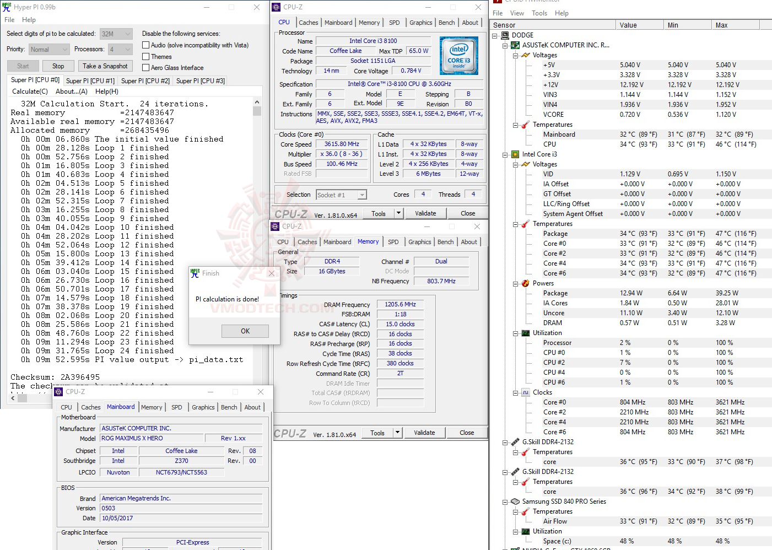Screen dimensions: 772x550
Task: Collapse the ASUSTeK COMPUTER INC. tree node
Action: point(505,45)
